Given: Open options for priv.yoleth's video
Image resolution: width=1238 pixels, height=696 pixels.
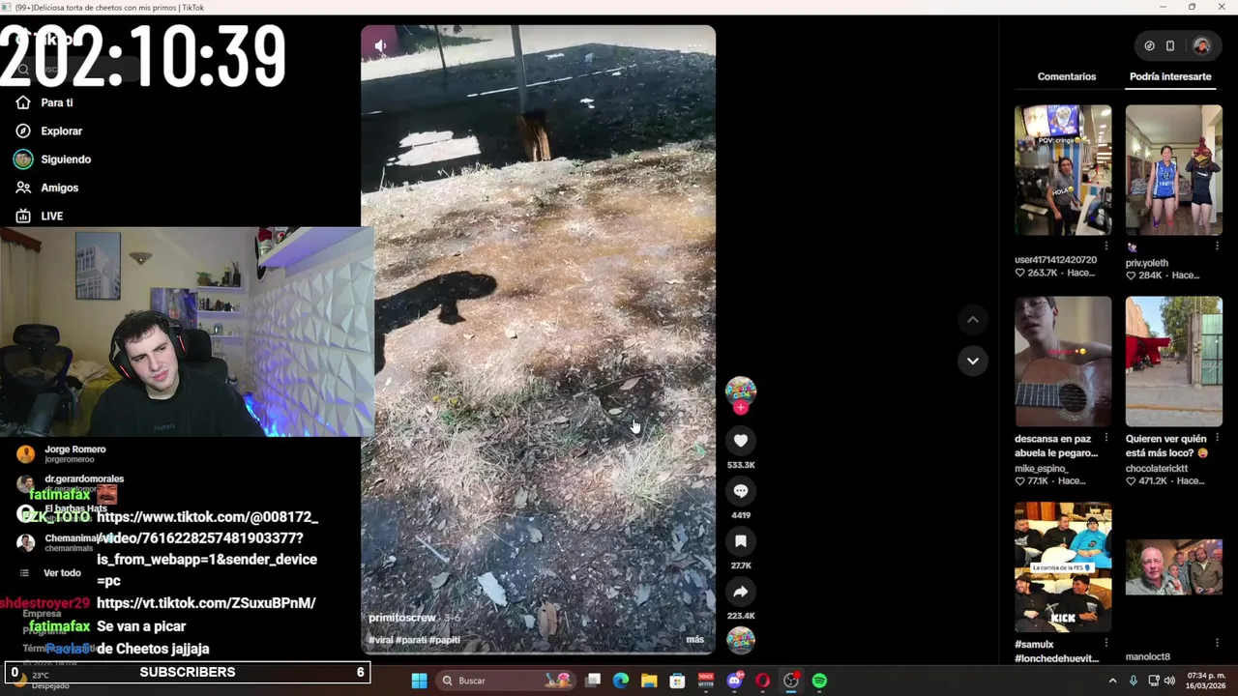Looking at the screenshot, I should (x=1217, y=246).
